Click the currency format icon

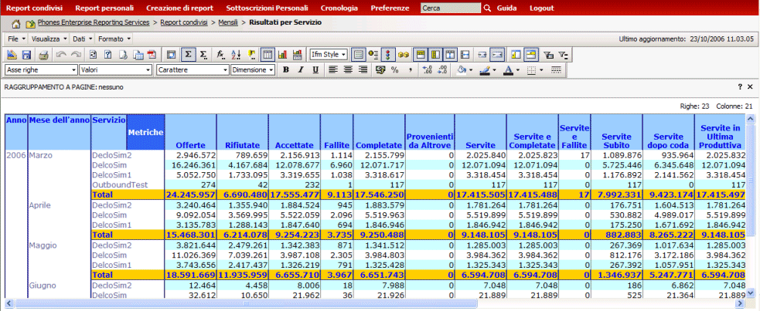tap(380, 69)
